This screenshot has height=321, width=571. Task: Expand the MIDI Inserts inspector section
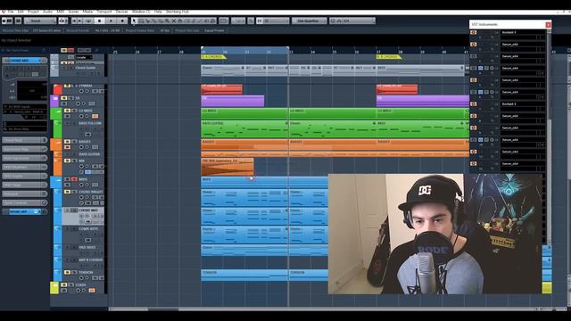tap(24, 177)
